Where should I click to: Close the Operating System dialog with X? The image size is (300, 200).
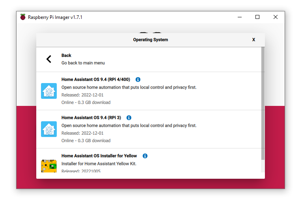tap(253, 40)
